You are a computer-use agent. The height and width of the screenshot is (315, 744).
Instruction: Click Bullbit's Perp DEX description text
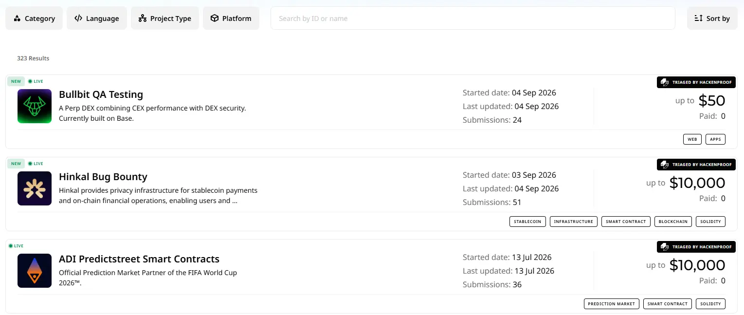pyautogui.click(x=152, y=113)
